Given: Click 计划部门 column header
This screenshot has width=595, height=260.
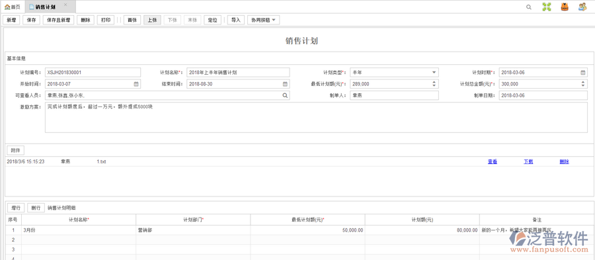Looking at the screenshot, I should coord(194,220).
